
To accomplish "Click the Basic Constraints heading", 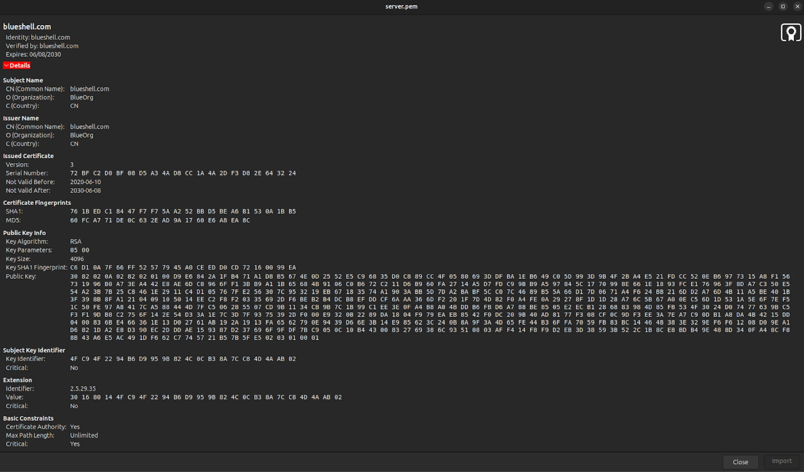I will click(x=28, y=418).
